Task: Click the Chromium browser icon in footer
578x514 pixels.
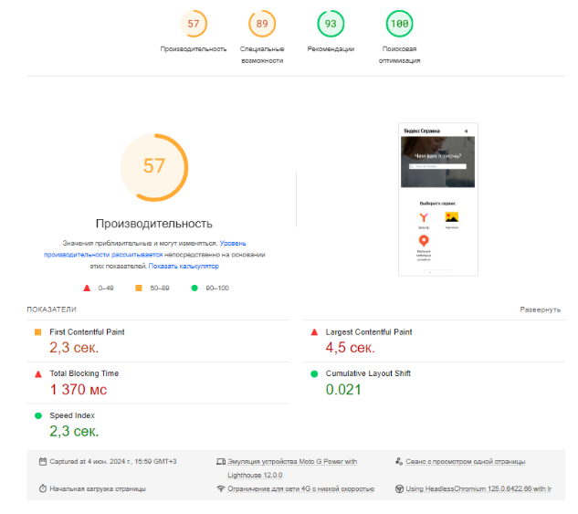Action: coord(399,489)
